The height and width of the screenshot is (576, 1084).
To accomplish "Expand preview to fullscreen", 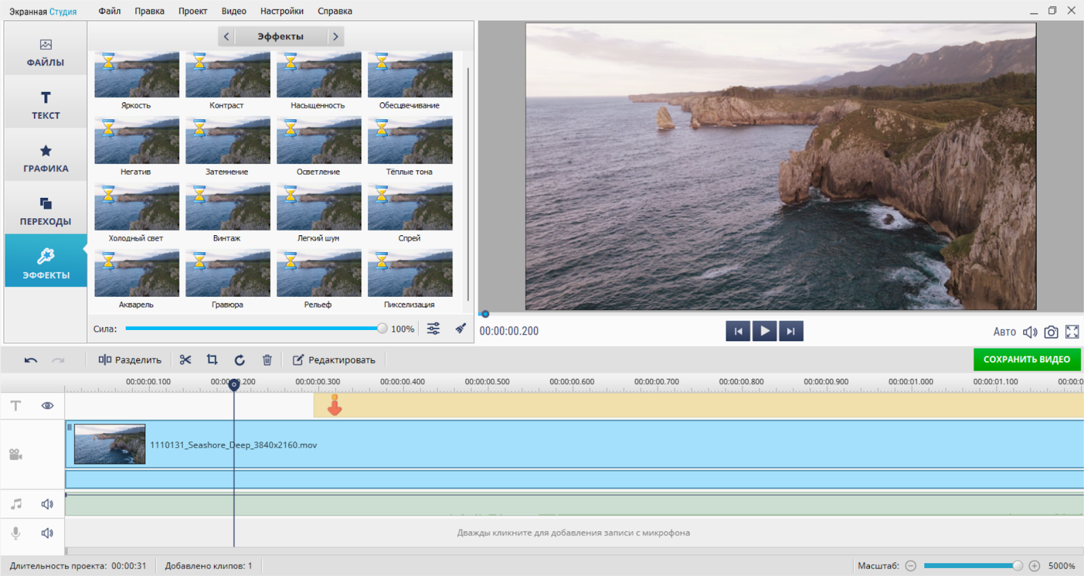I will coord(1072,332).
